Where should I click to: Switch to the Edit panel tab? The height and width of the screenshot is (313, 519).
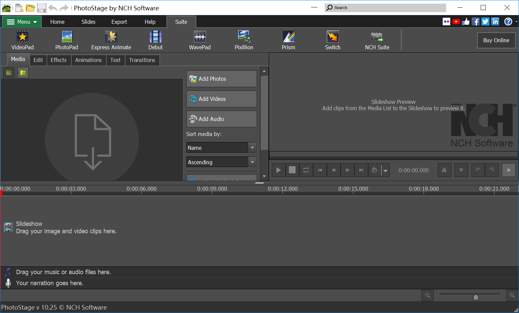click(38, 60)
